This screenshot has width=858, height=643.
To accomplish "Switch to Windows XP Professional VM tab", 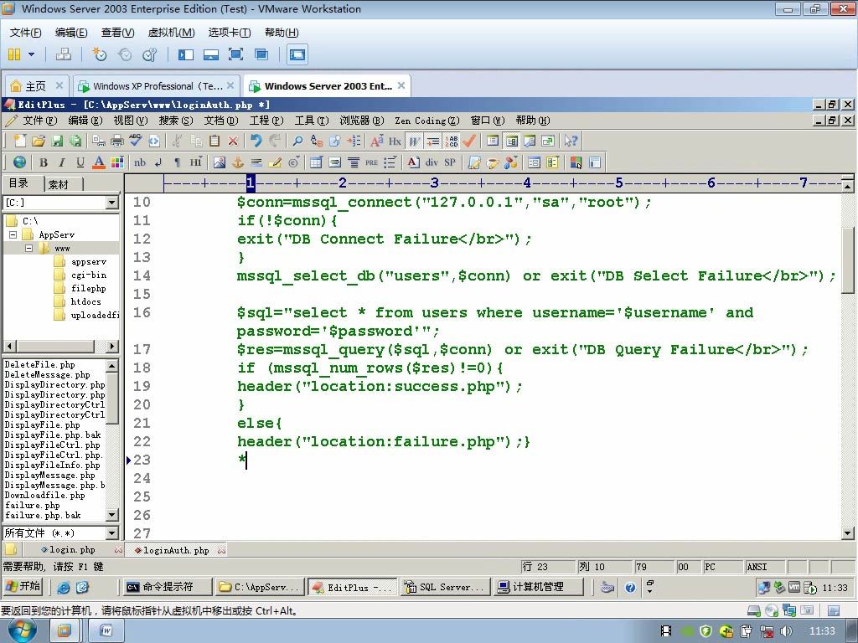I will coord(158,86).
